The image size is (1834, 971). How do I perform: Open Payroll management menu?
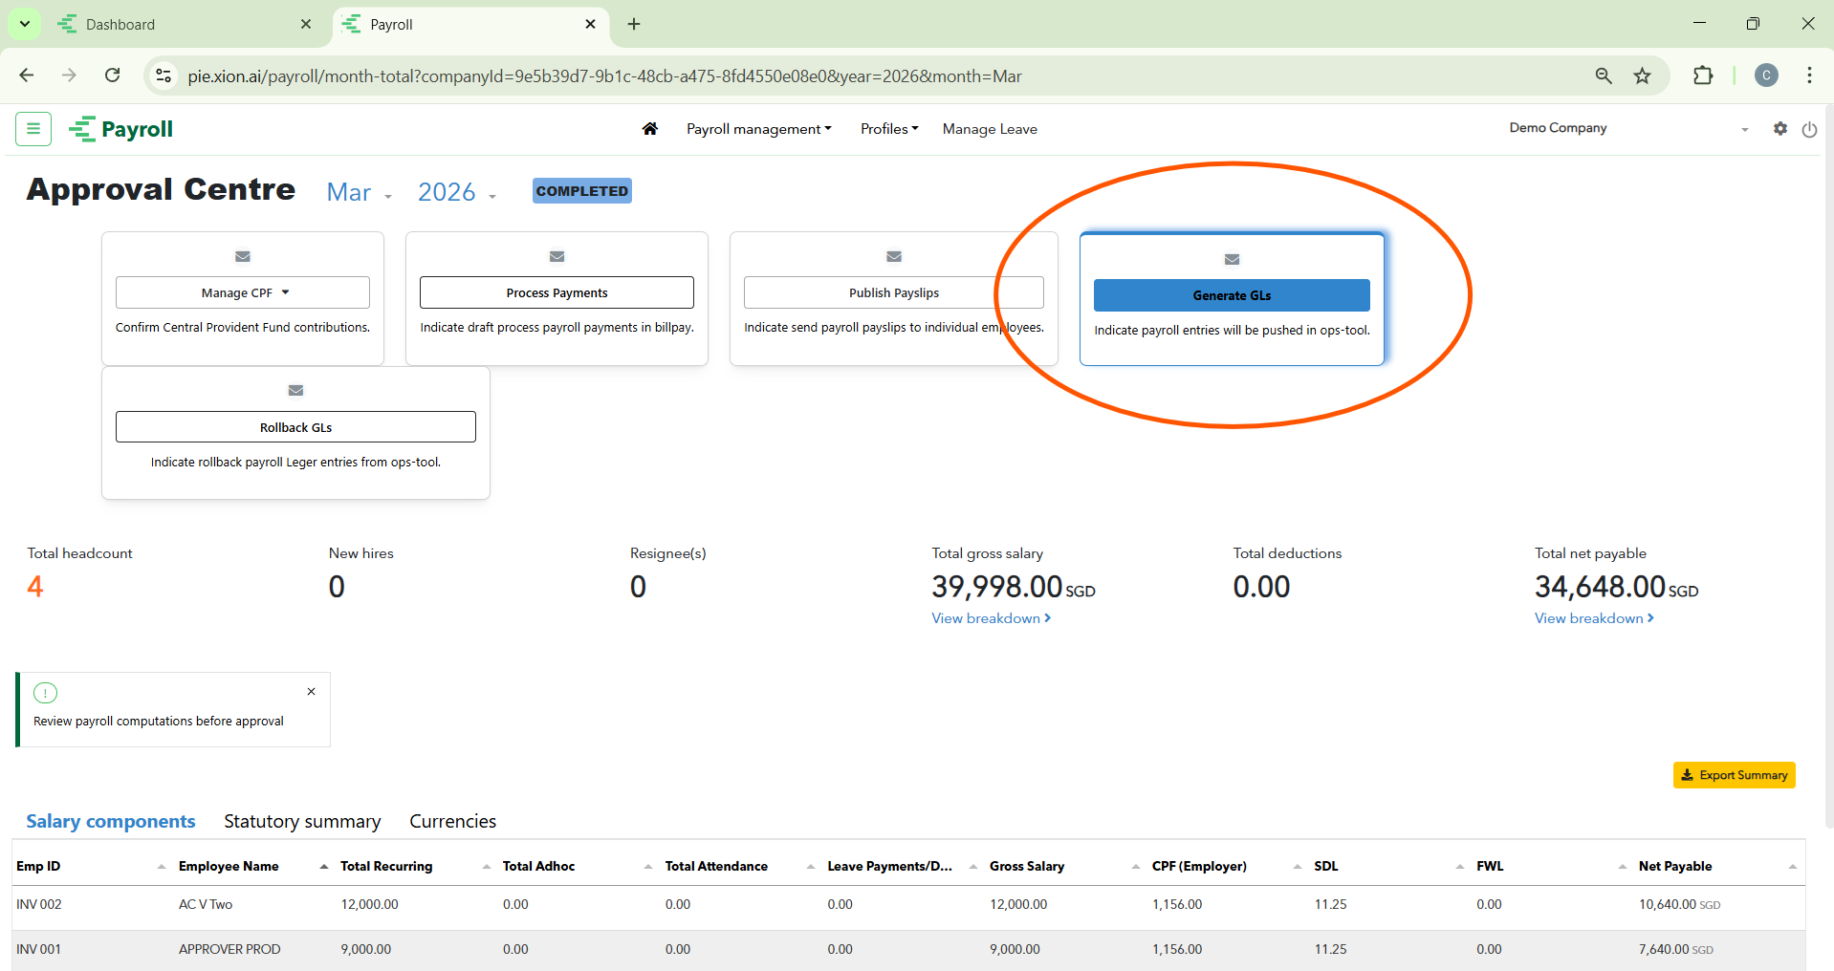(758, 129)
